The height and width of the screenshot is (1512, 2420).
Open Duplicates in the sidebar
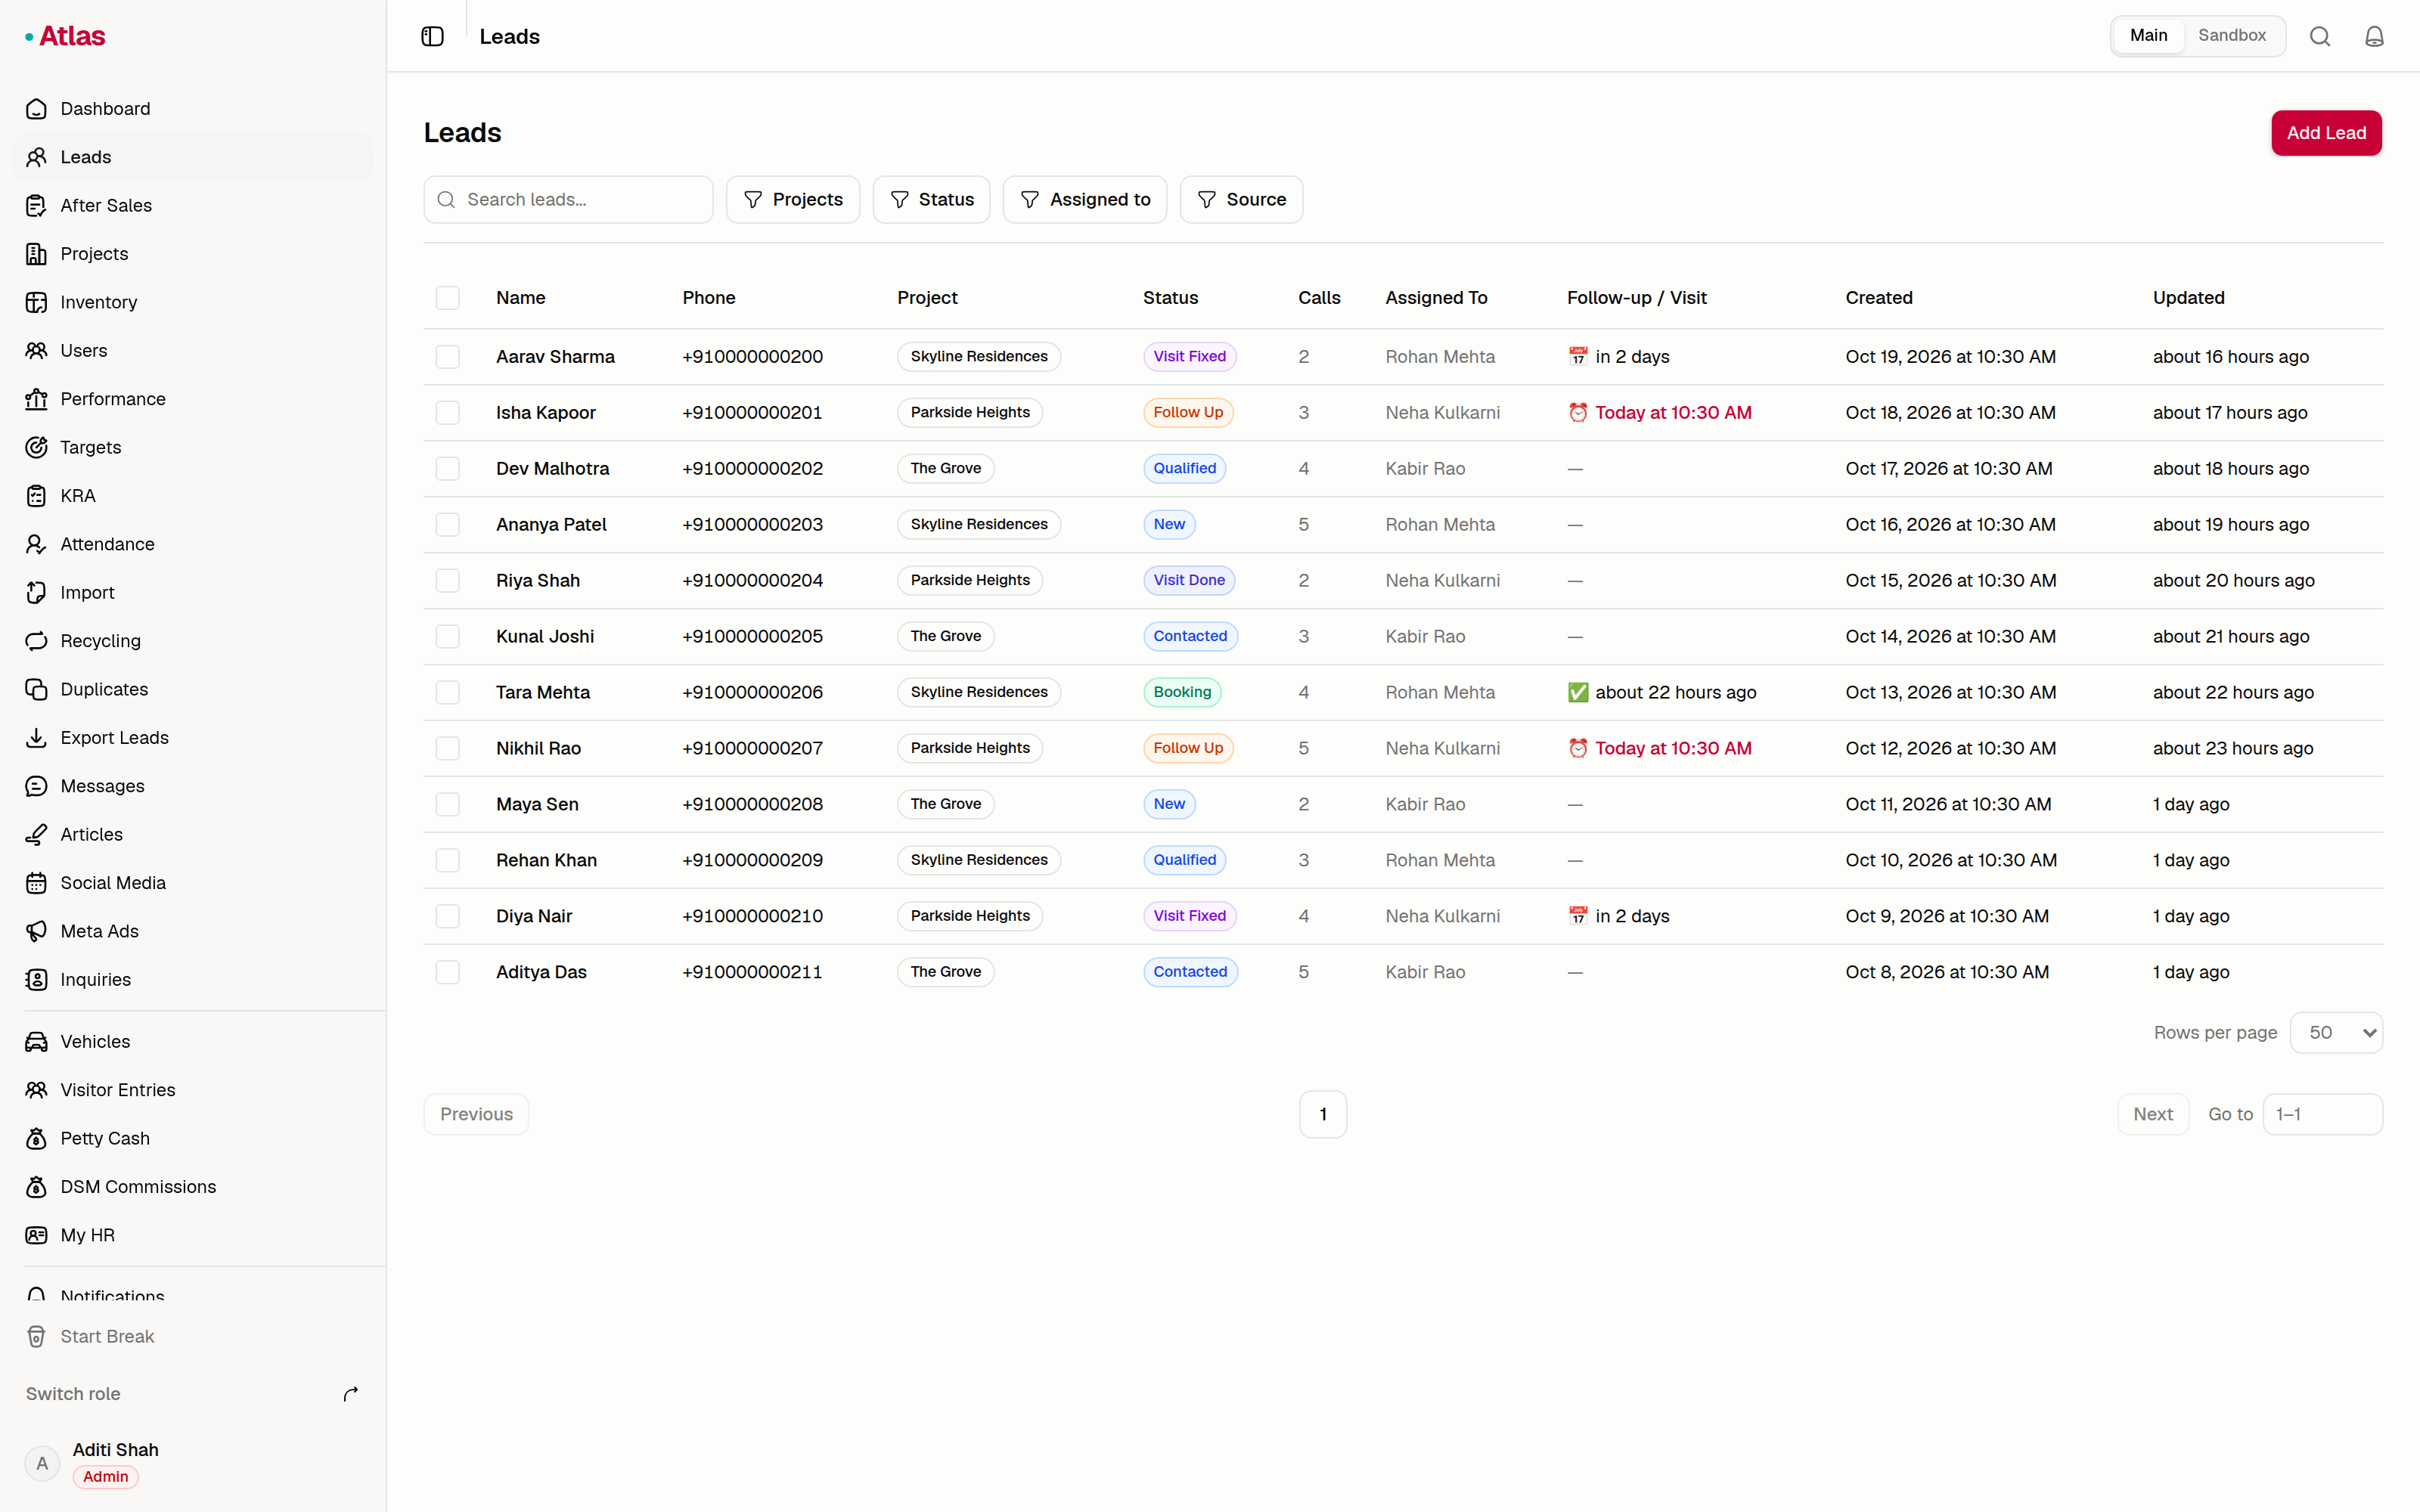click(193, 689)
